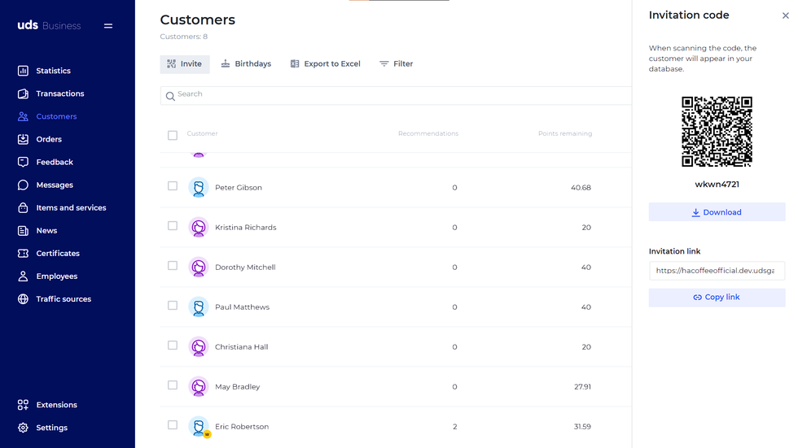Click the Statistics chart icon in sidebar
Viewport: 798px width, 448px height.
(x=23, y=71)
